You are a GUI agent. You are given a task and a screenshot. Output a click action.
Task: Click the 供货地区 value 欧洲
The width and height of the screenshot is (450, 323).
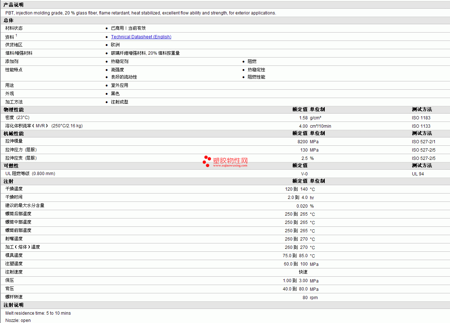[115, 45]
